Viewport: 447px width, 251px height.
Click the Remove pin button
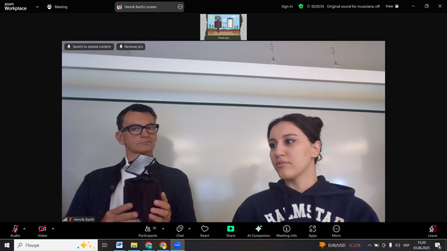[x=131, y=47]
